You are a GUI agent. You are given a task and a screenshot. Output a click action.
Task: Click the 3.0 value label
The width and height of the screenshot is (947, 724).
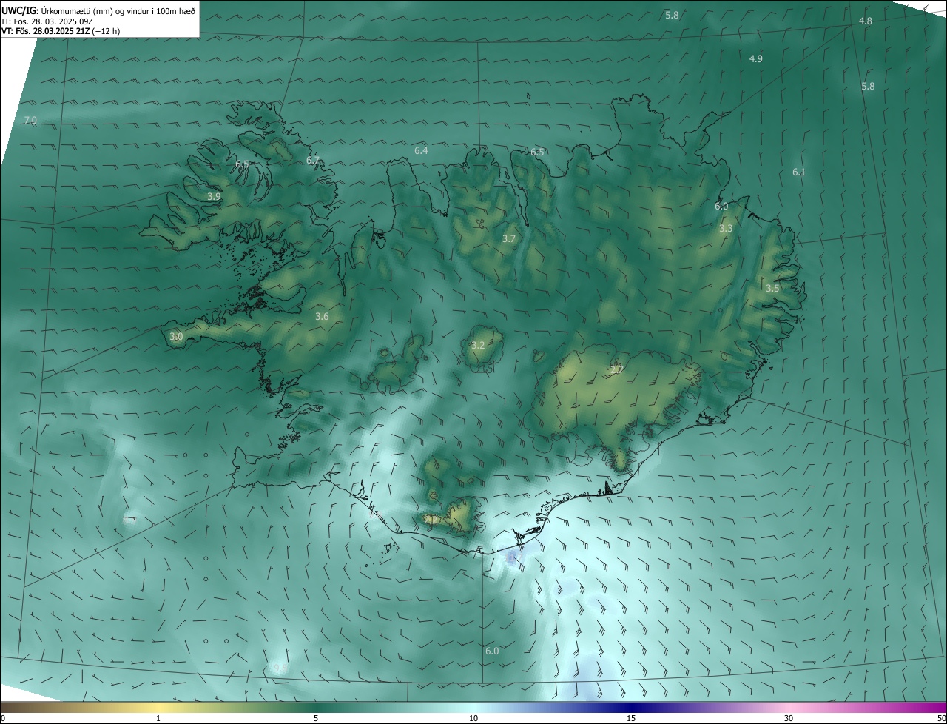[176, 337]
